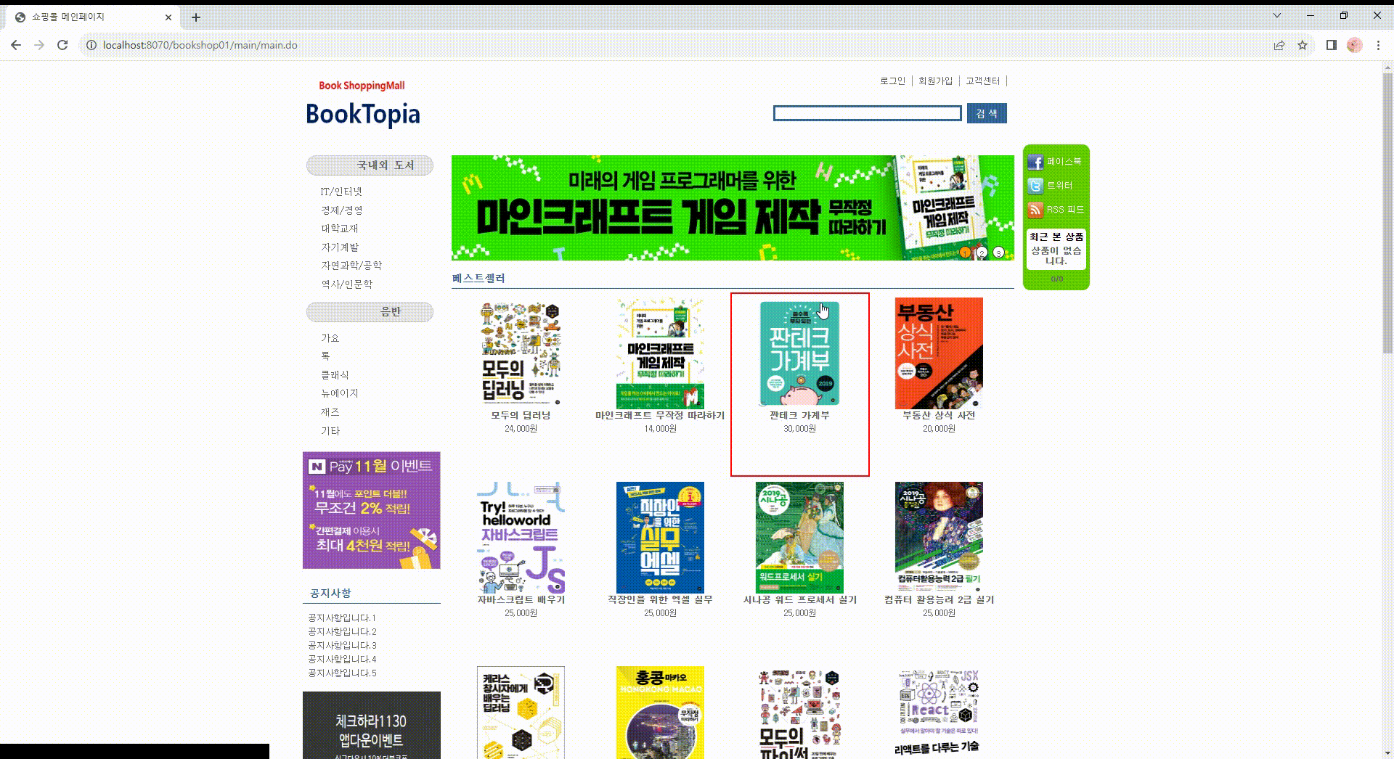This screenshot has width=1394, height=759.
Task: Click the share icon in the address bar
Action: pyautogui.click(x=1278, y=45)
